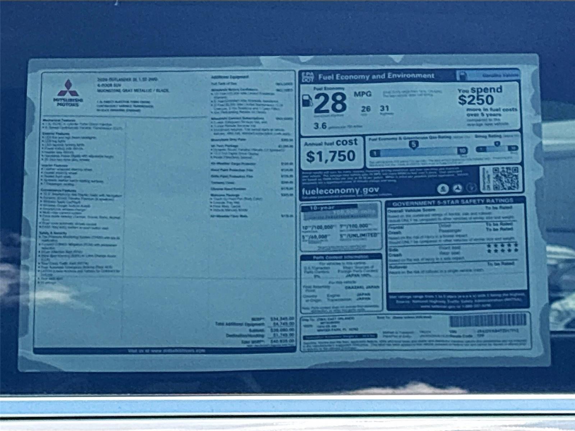Click the fueleconomy.gov web address
Screen dimensions: 575x431
click(x=340, y=190)
